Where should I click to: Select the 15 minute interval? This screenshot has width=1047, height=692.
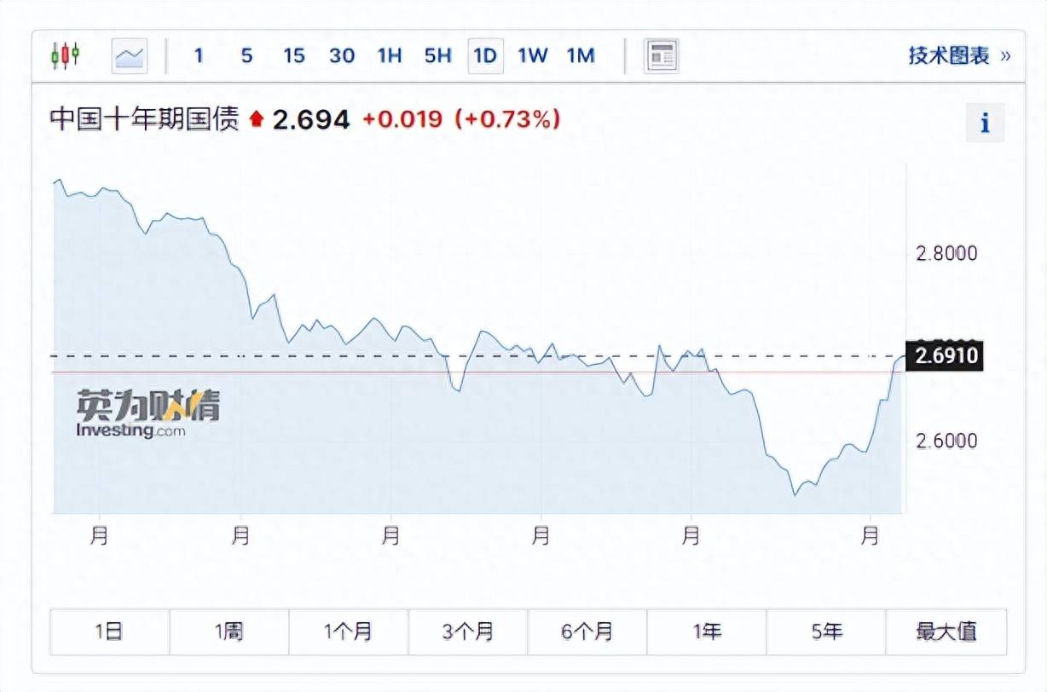coord(294,56)
